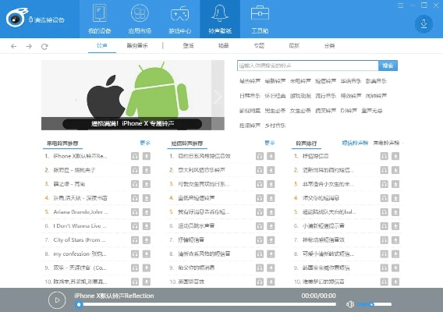Download the 'Ariana Grande,John' ringtone

click(x=147, y=212)
